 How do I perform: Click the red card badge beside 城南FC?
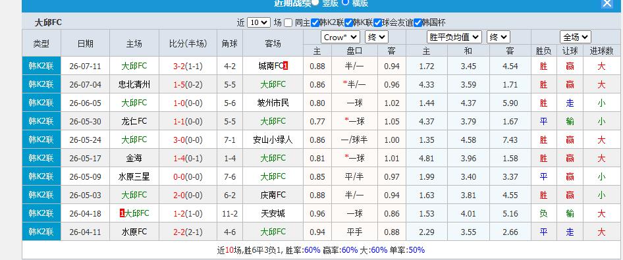tap(286, 66)
